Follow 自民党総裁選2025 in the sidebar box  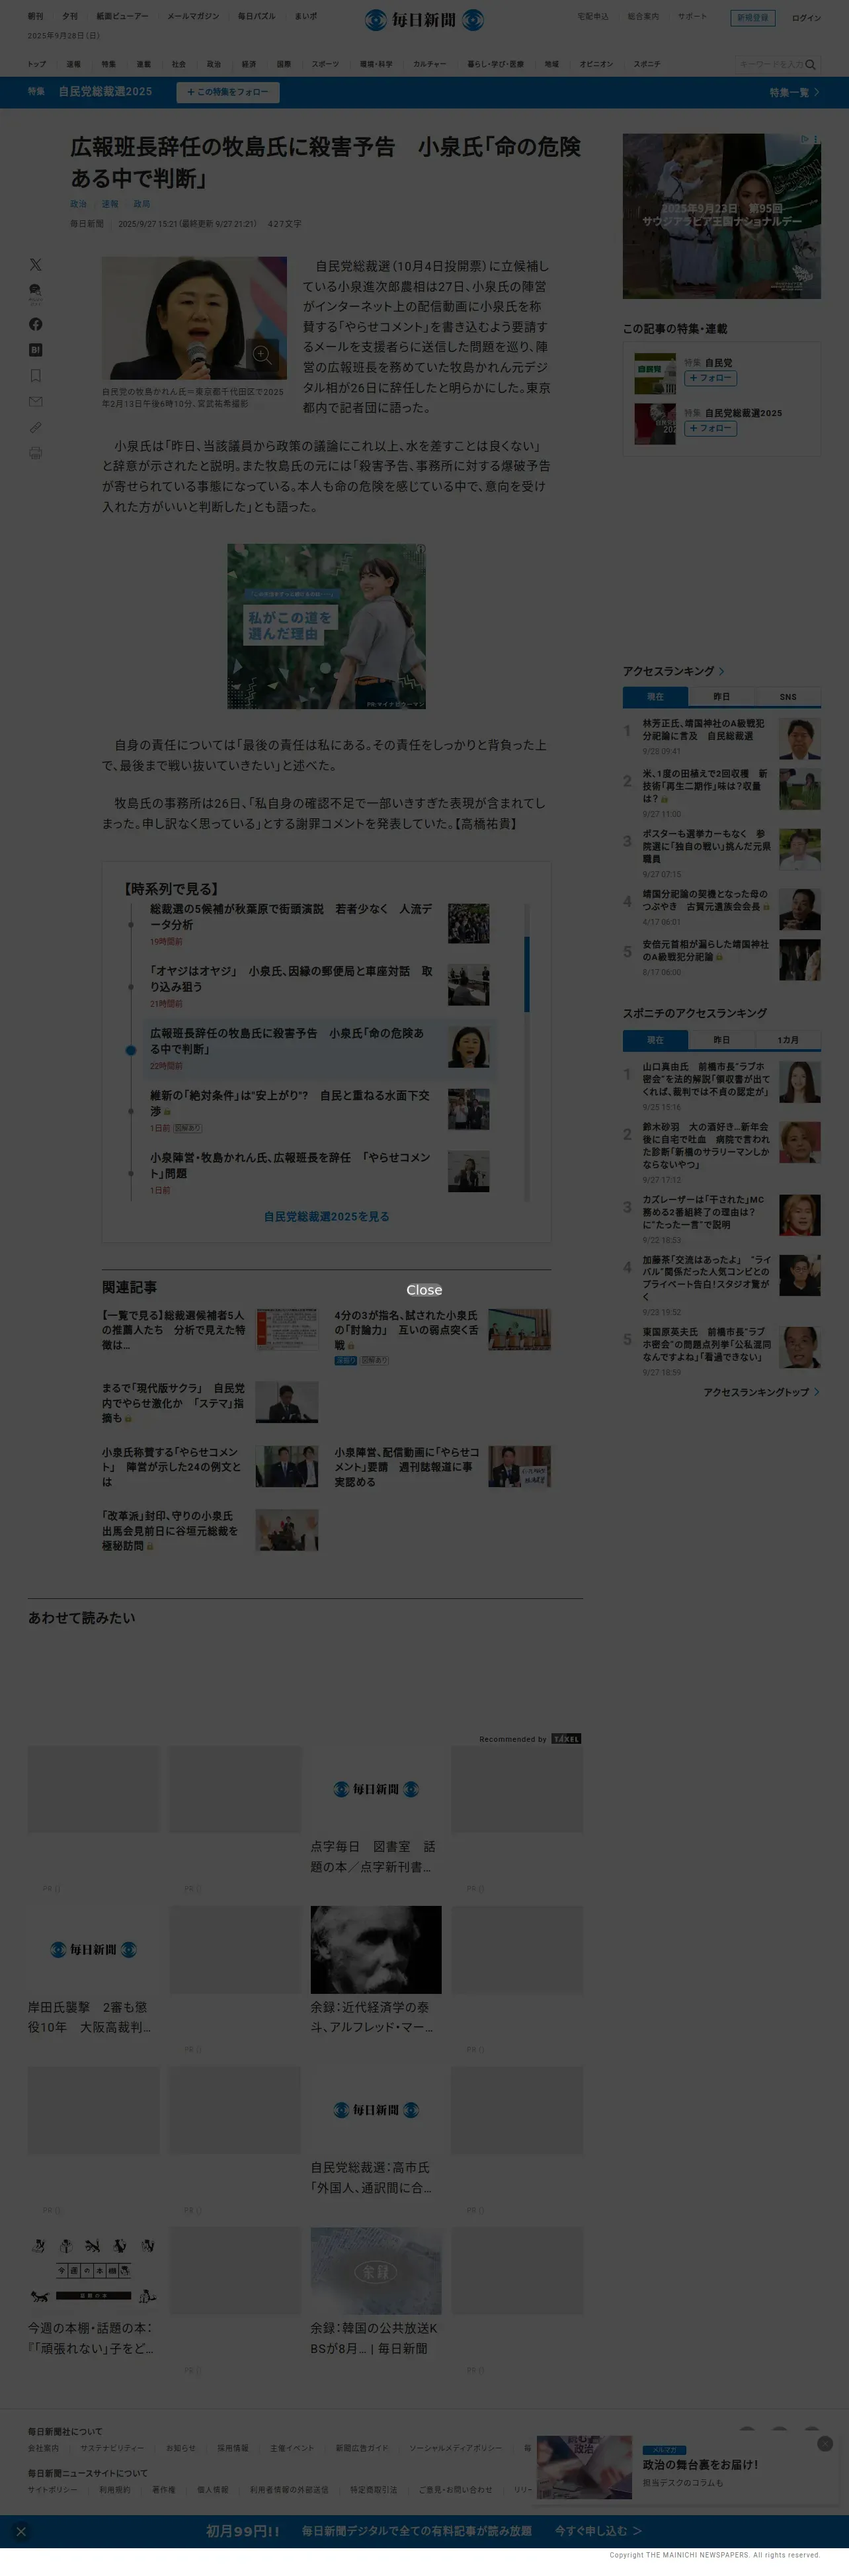click(x=711, y=428)
